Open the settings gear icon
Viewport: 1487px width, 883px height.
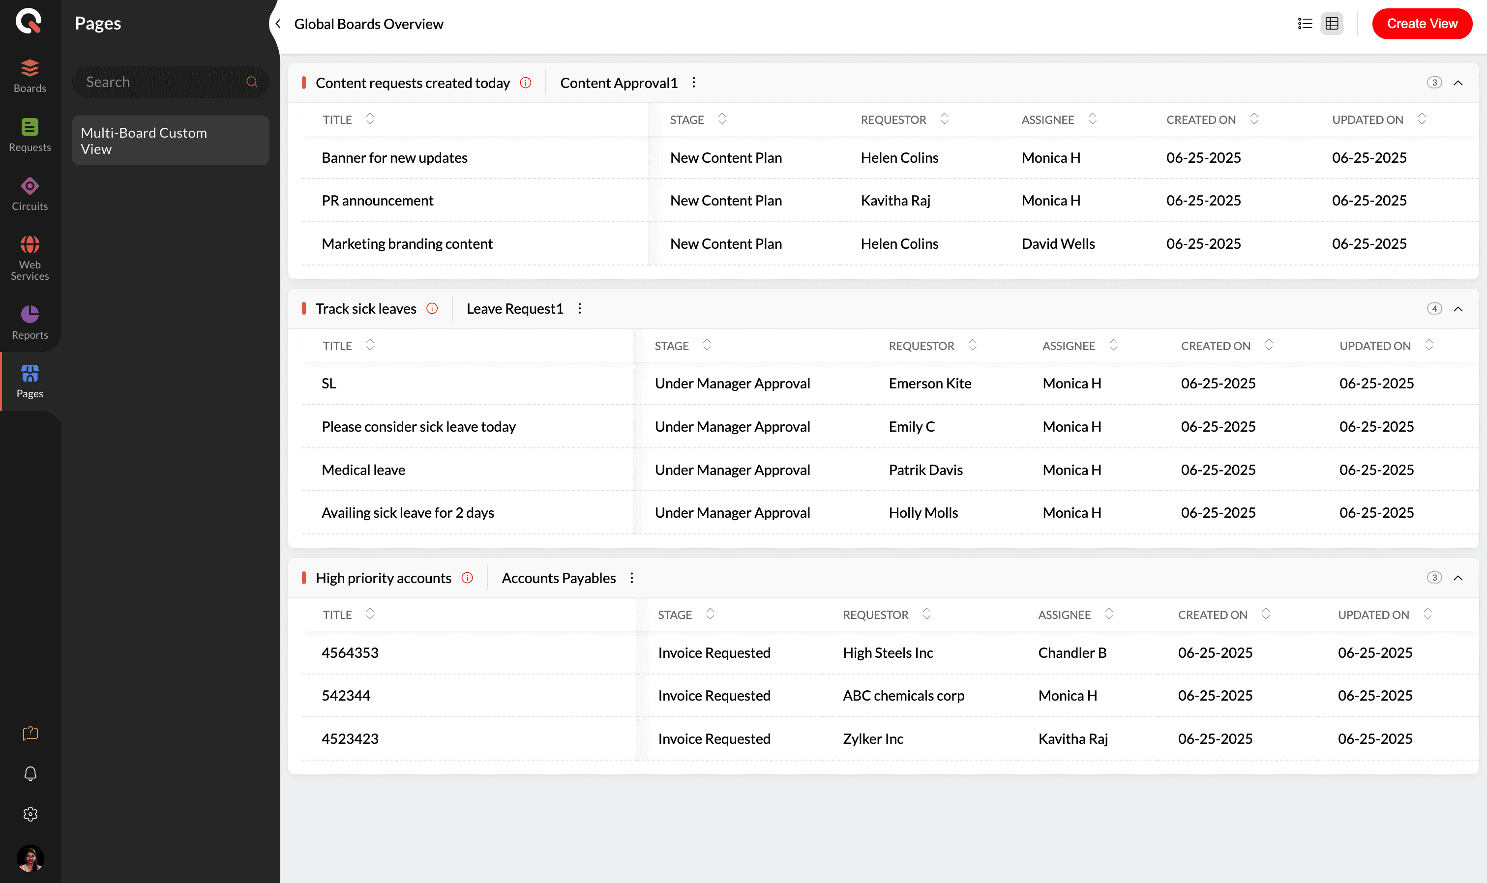(30, 814)
